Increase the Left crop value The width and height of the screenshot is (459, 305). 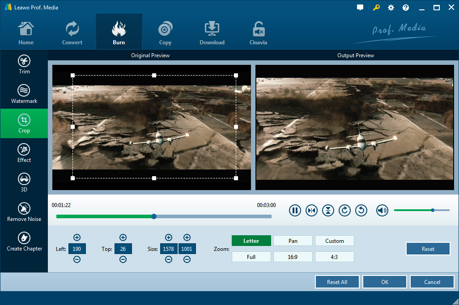point(77,237)
